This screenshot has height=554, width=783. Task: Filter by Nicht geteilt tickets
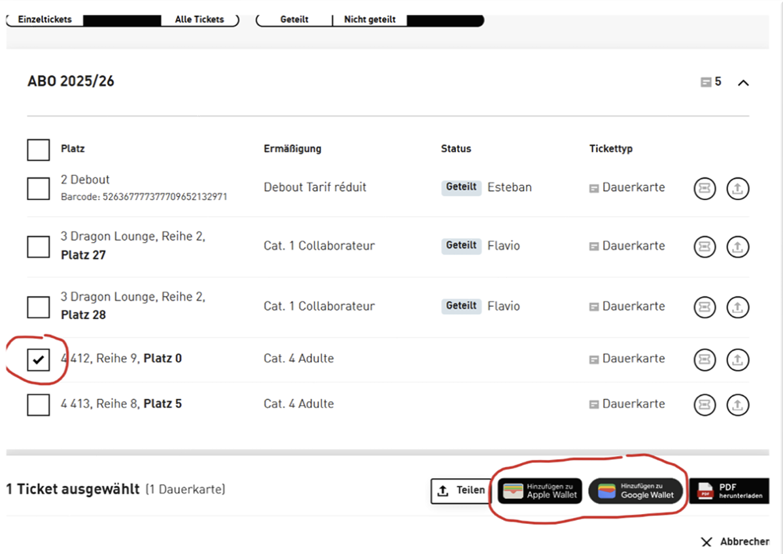pos(370,20)
